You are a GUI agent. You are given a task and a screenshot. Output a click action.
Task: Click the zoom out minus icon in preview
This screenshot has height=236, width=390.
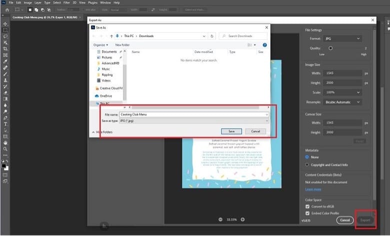[x=220, y=220]
